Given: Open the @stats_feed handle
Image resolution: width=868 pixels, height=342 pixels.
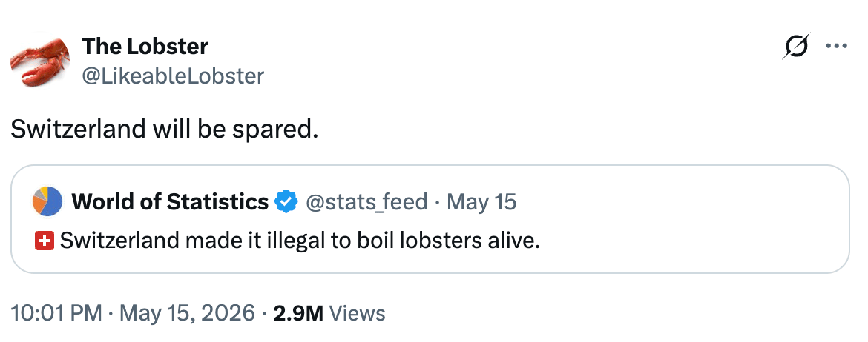Looking at the screenshot, I should 366,201.
